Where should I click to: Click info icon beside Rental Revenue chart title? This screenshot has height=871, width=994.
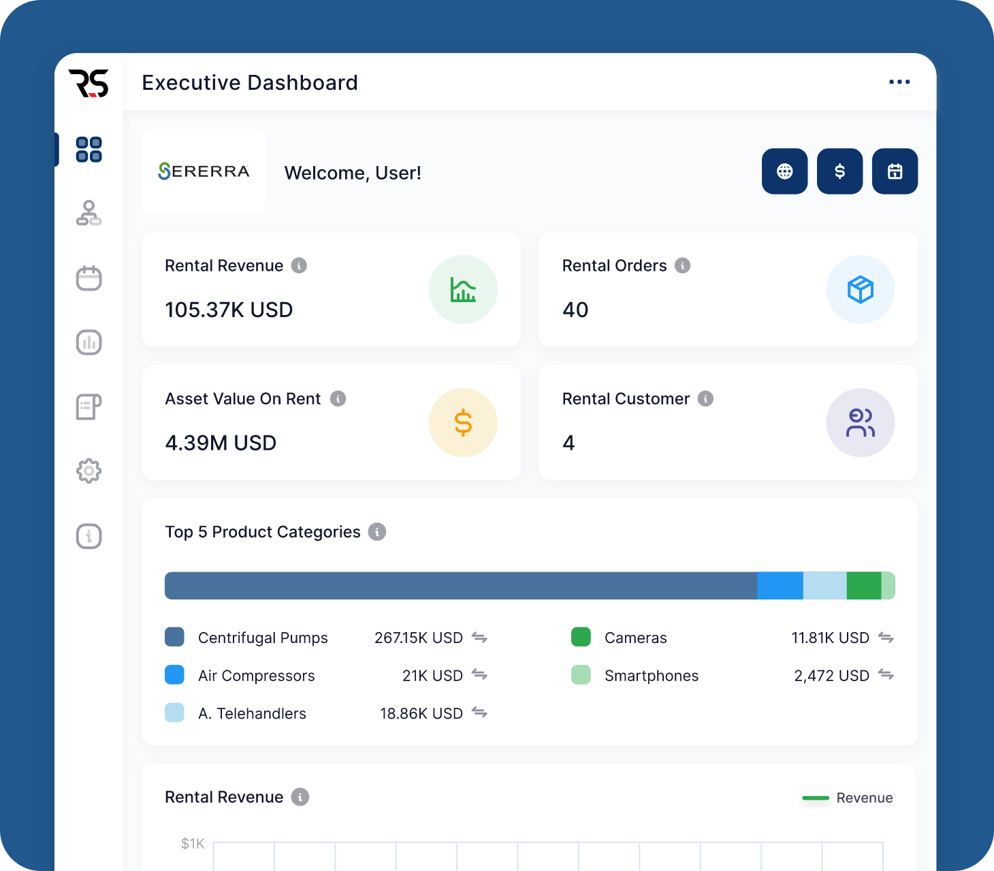300,797
